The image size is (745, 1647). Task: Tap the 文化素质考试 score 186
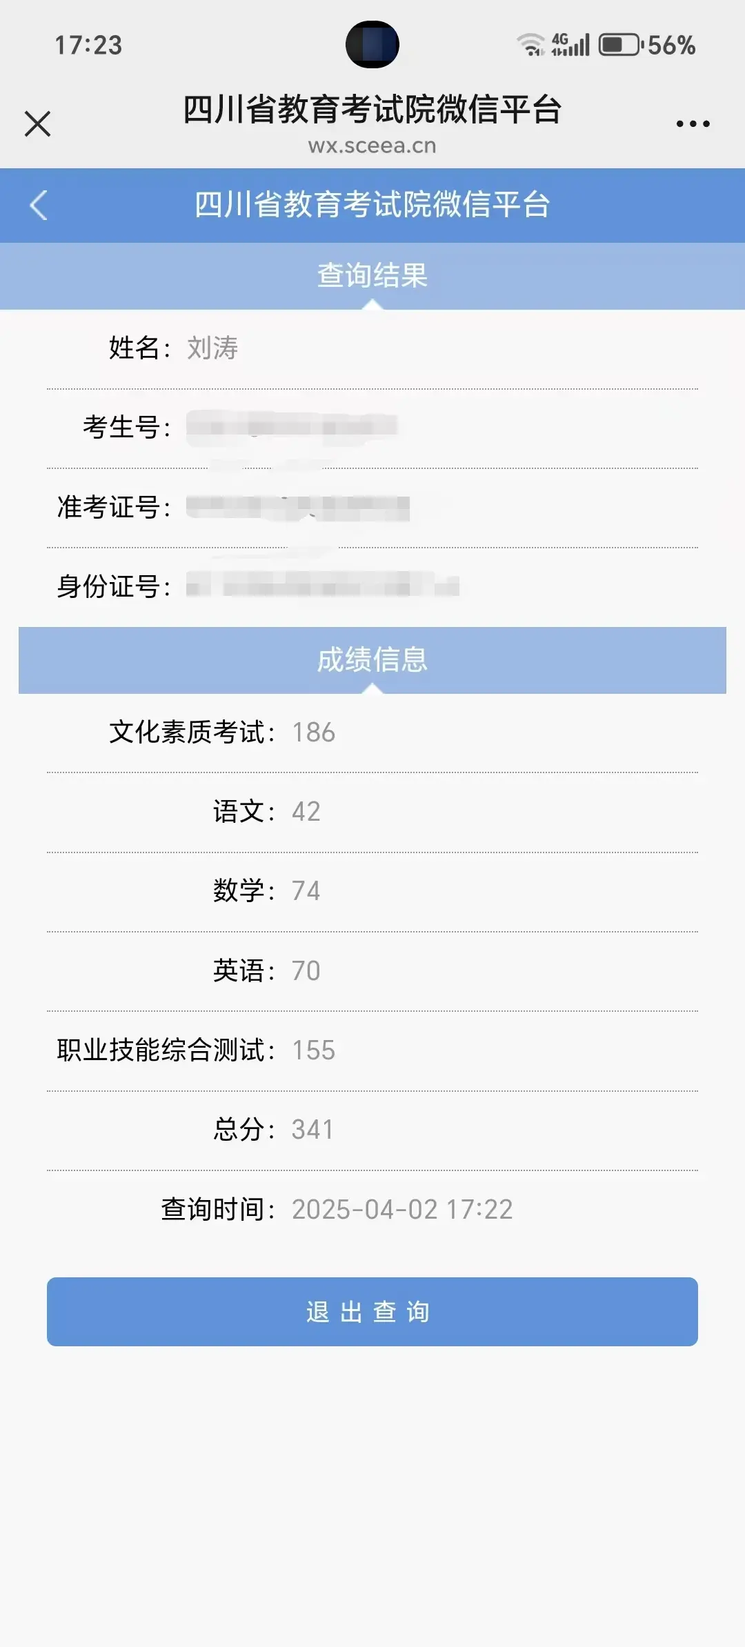313,732
